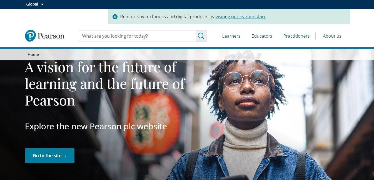Click the hero heading about future of learning
This screenshot has height=180, width=374.
pyautogui.click(x=105, y=83)
